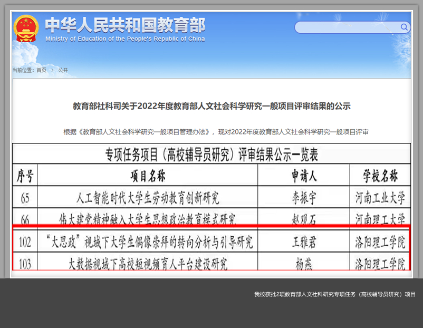This screenshot has width=423, height=328.
Task: Click row 103 project 大数据视域 title
Action: coord(148,264)
